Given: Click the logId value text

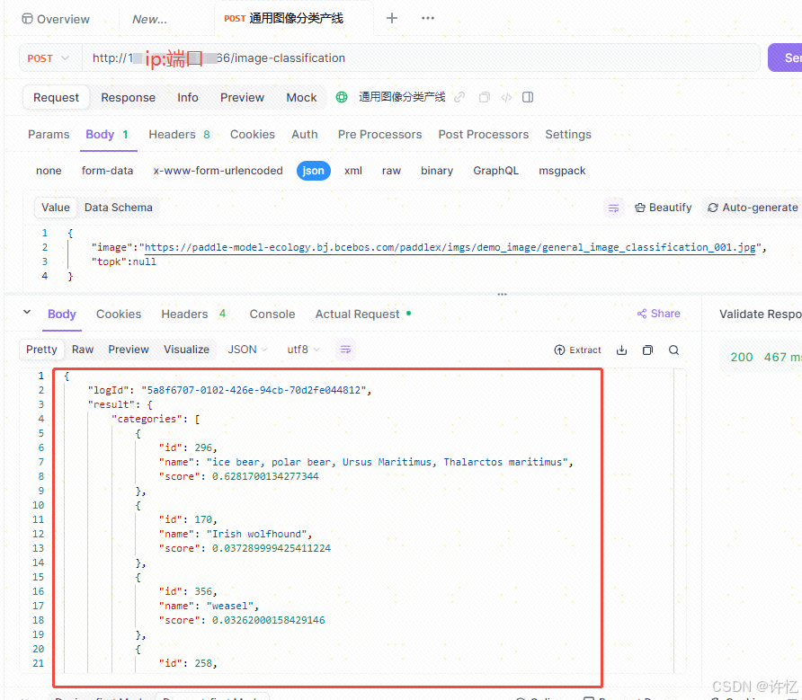Looking at the screenshot, I should [x=254, y=390].
